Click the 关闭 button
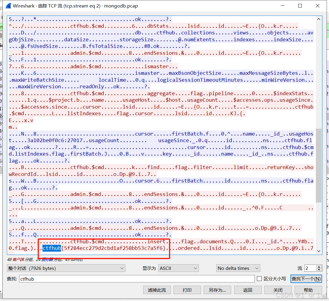 [x=278, y=290]
